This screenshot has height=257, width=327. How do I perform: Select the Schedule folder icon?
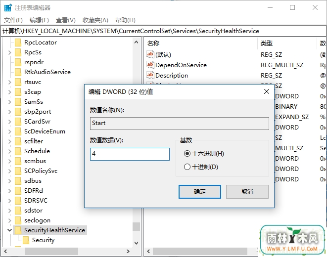[x=18, y=151]
